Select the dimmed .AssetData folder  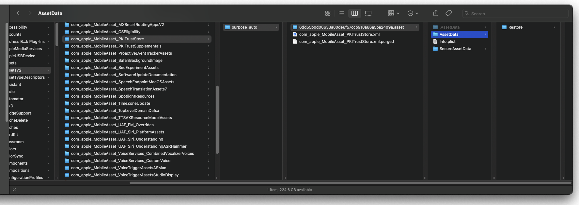(x=460, y=27)
